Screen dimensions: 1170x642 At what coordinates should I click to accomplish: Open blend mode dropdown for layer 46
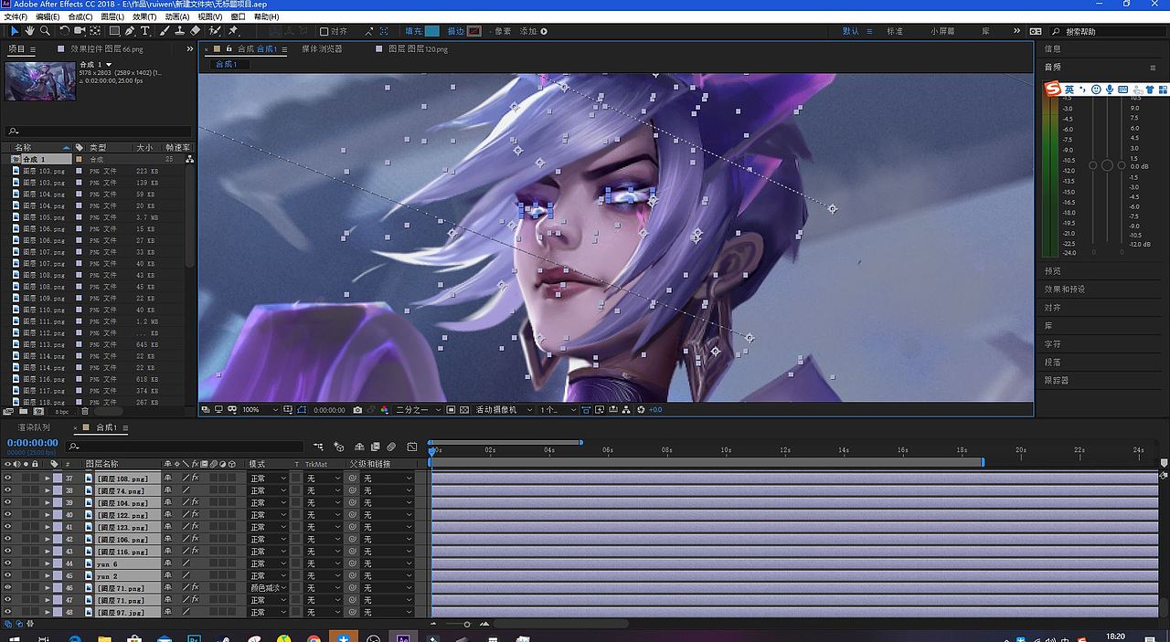[x=268, y=588]
